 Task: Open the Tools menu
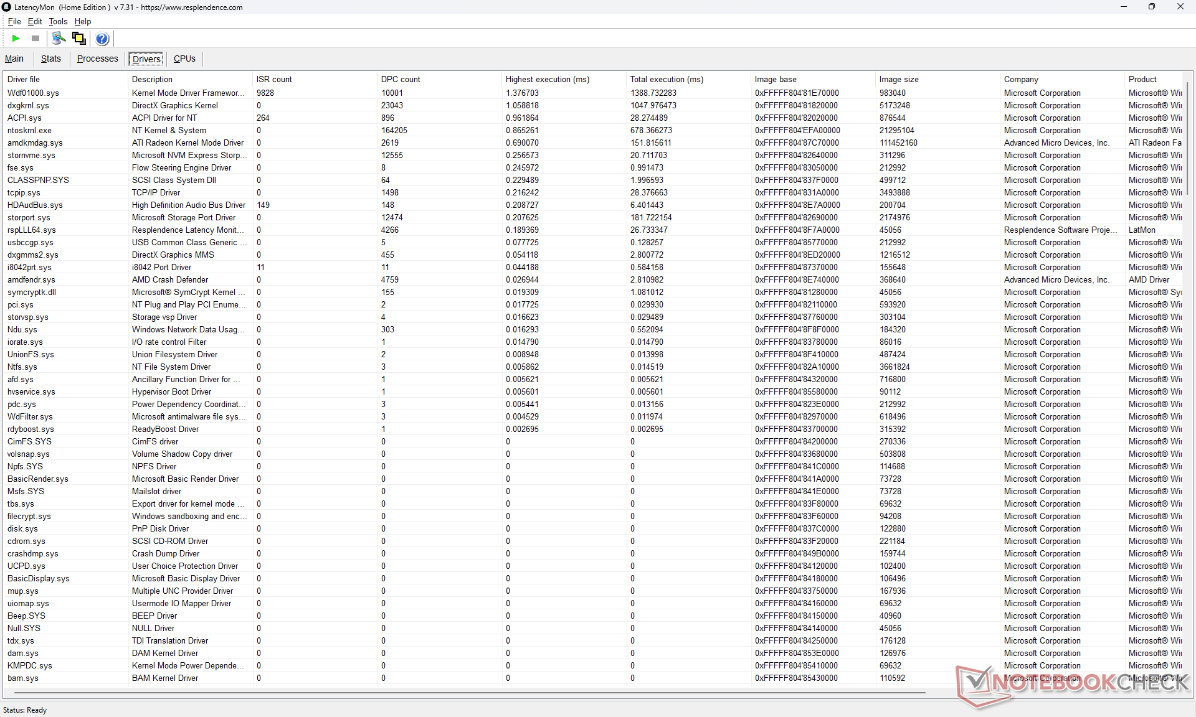click(58, 21)
